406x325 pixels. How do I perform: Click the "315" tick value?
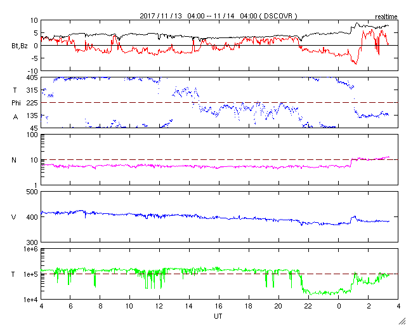(x=33, y=90)
